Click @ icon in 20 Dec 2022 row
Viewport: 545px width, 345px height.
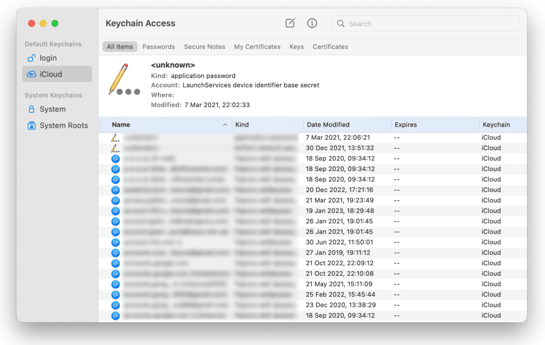click(x=116, y=190)
